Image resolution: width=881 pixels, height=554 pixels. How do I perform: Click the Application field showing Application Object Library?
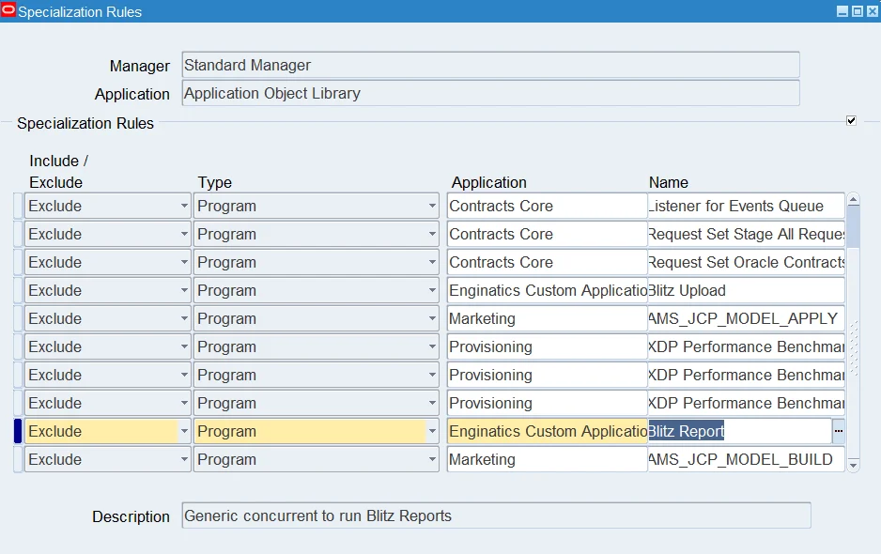(x=490, y=93)
